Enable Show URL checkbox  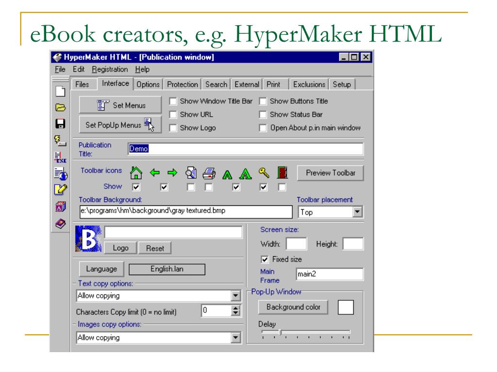point(173,114)
